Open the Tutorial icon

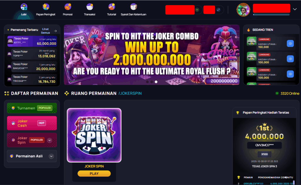click(x=111, y=7)
